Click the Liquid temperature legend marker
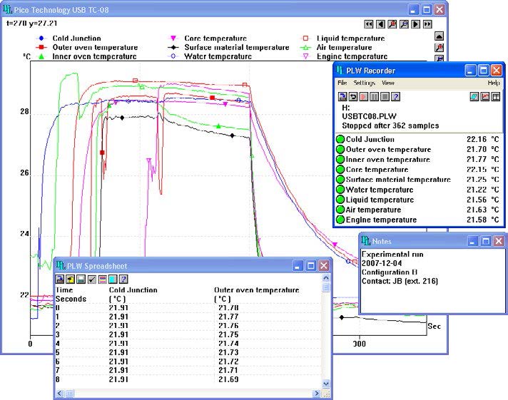Viewport: 508px width, 400px height. 306,39
